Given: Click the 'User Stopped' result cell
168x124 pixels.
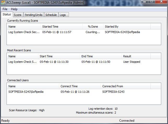Looking at the screenshot, I should 132,62.
